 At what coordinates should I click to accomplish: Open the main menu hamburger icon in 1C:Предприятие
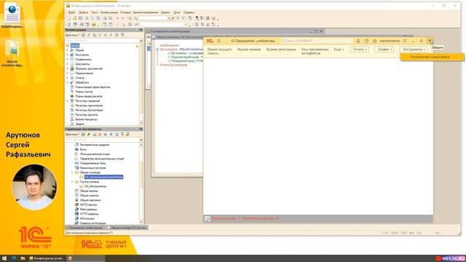[x=218, y=41]
